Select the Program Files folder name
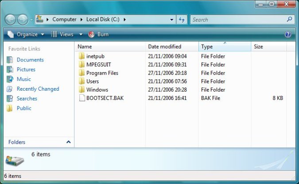The image size is (299, 184). pyautogui.click(x=102, y=73)
